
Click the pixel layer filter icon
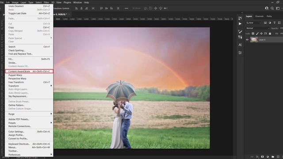[265, 23]
